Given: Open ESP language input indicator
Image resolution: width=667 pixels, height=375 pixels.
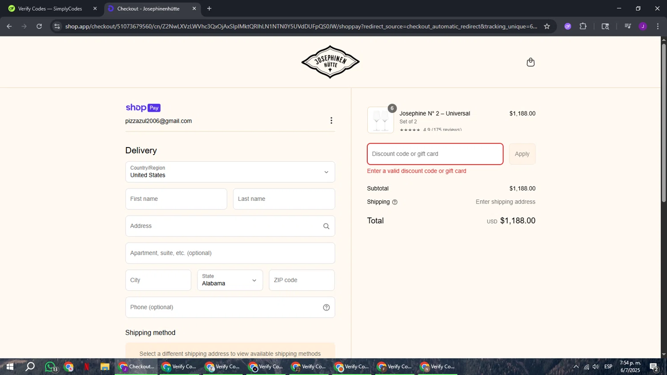Looking at the screenshot, I should click(608, 367).
